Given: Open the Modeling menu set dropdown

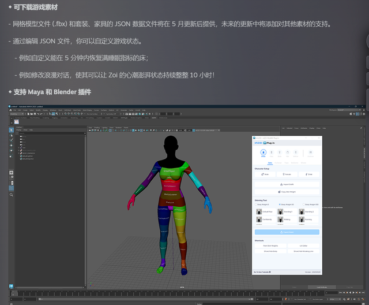Looking at the screenshot, I should 17,114.
